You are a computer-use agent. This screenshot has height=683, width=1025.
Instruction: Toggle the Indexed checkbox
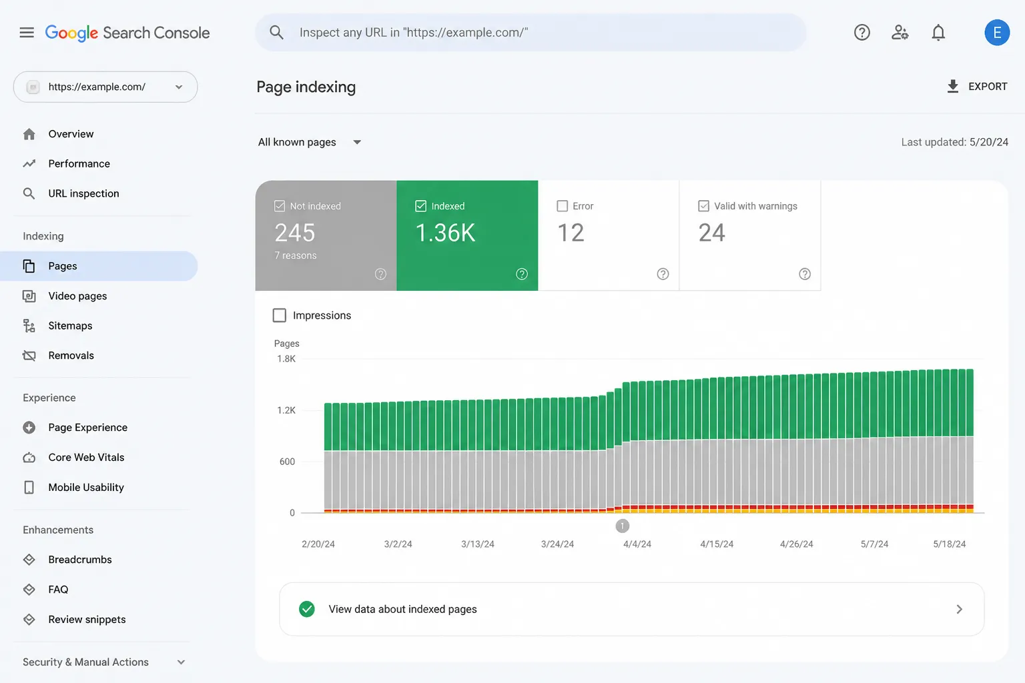click(421, 206)
